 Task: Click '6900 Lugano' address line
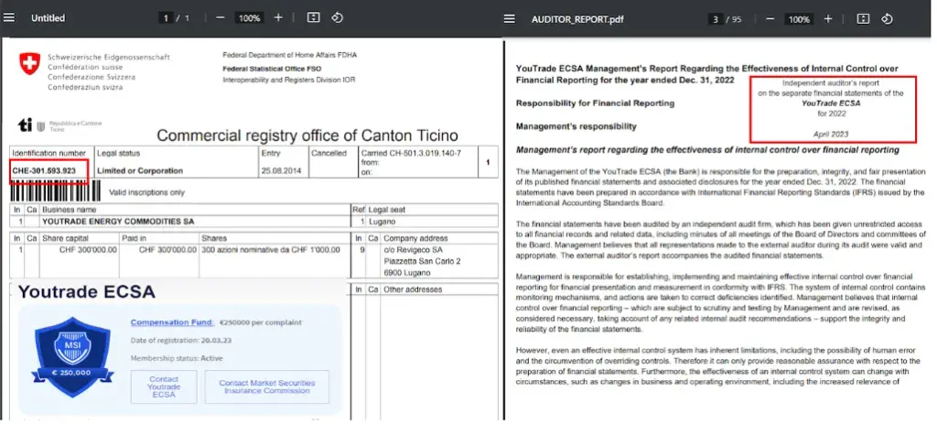[407, 273]
